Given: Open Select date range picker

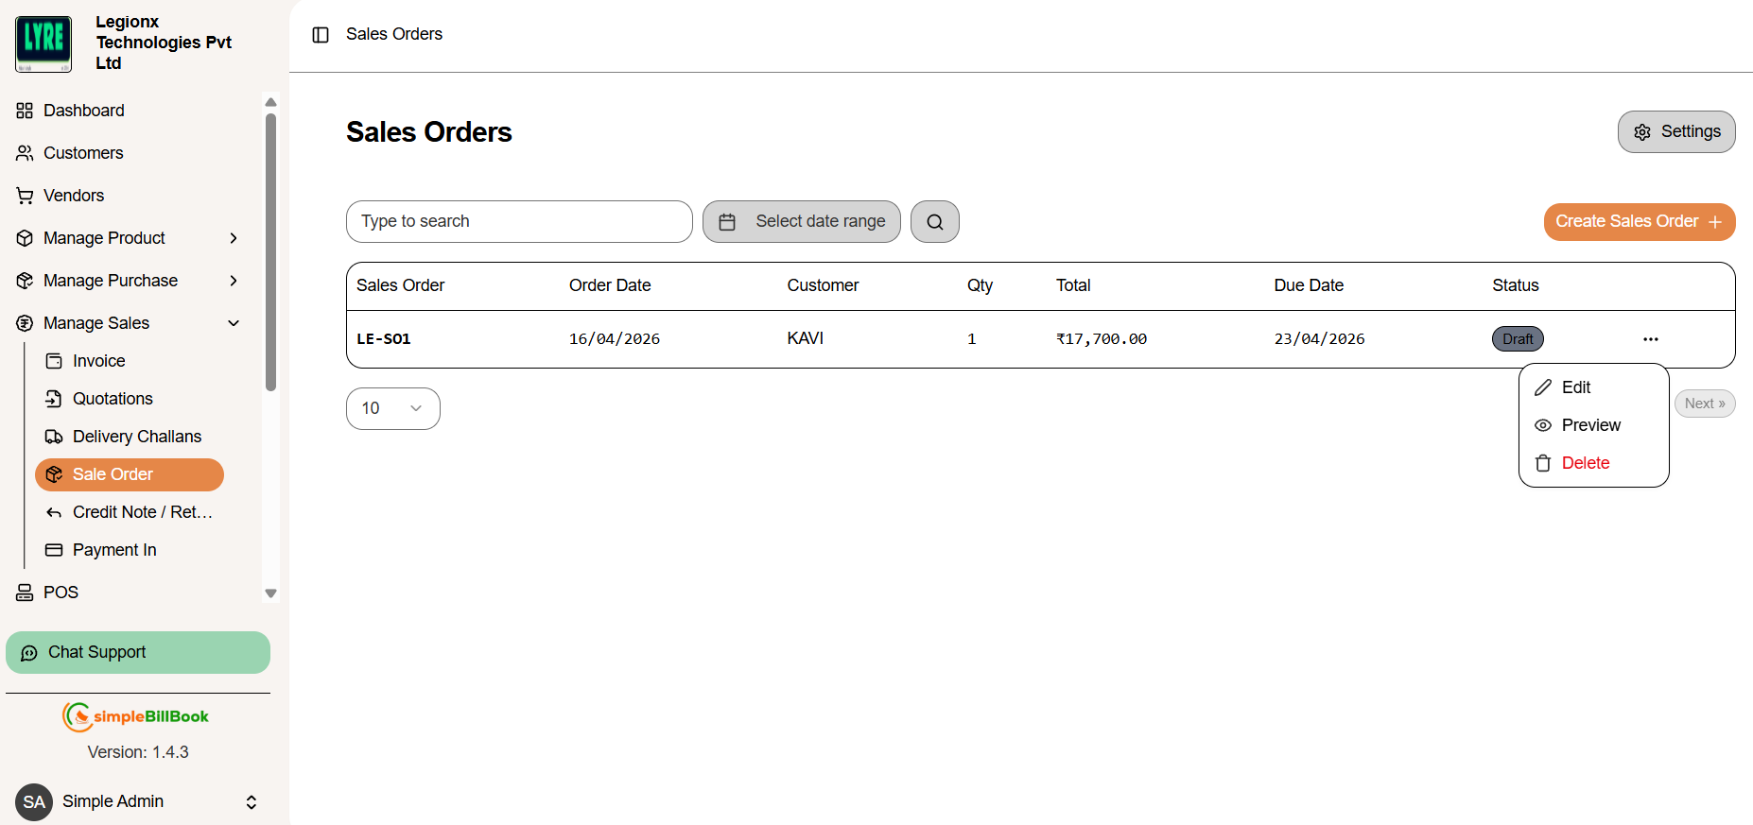Looking at the screenshot, I should (802, 221).
